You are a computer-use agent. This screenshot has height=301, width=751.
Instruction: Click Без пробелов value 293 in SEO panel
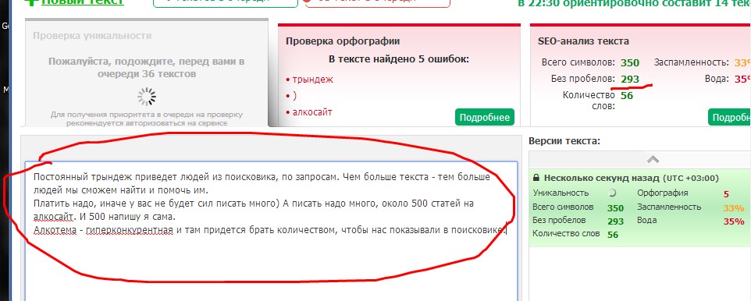pyautogui.click(x=630, y=80)
